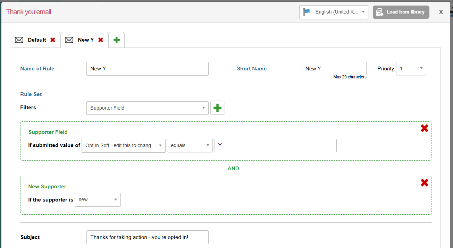The width and height of the screenshot is (453, 248).
Task: Click the Subject line input field
Action: coord(148,237)
